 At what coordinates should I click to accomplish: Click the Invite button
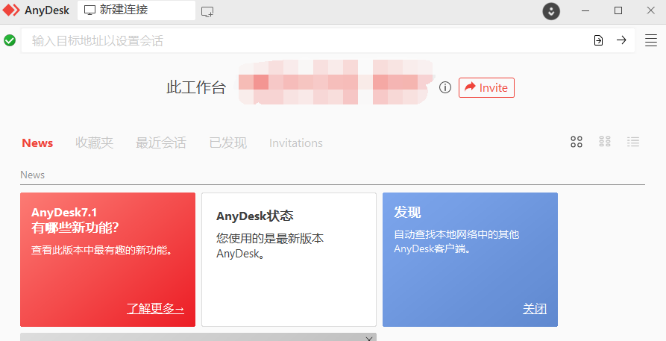pos(486,87)
